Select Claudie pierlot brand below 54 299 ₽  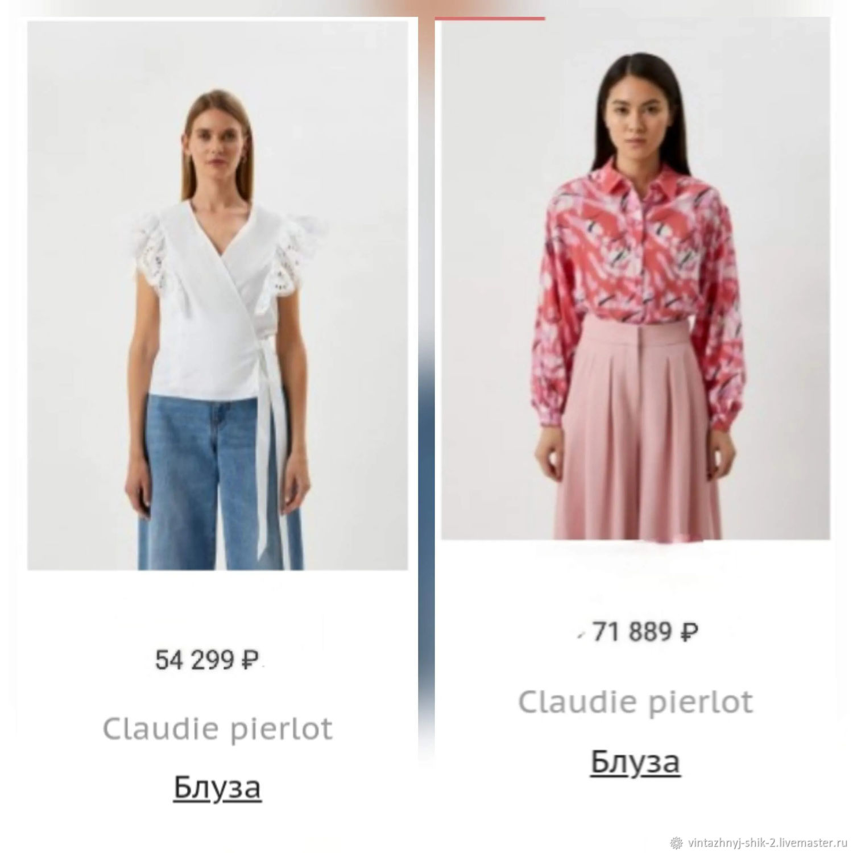click(217, 728)
